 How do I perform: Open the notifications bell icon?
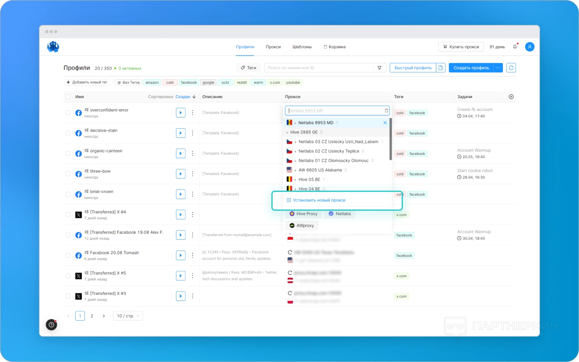[x=515, y=47]
